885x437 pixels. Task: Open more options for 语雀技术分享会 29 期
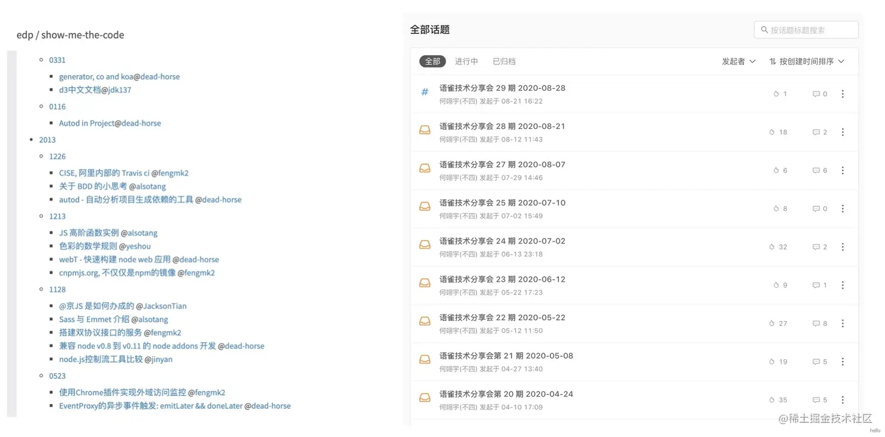(x=842, y=94)
